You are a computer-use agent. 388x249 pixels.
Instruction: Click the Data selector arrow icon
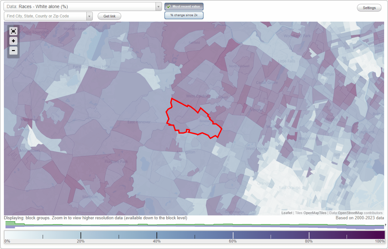click(158, 6)
